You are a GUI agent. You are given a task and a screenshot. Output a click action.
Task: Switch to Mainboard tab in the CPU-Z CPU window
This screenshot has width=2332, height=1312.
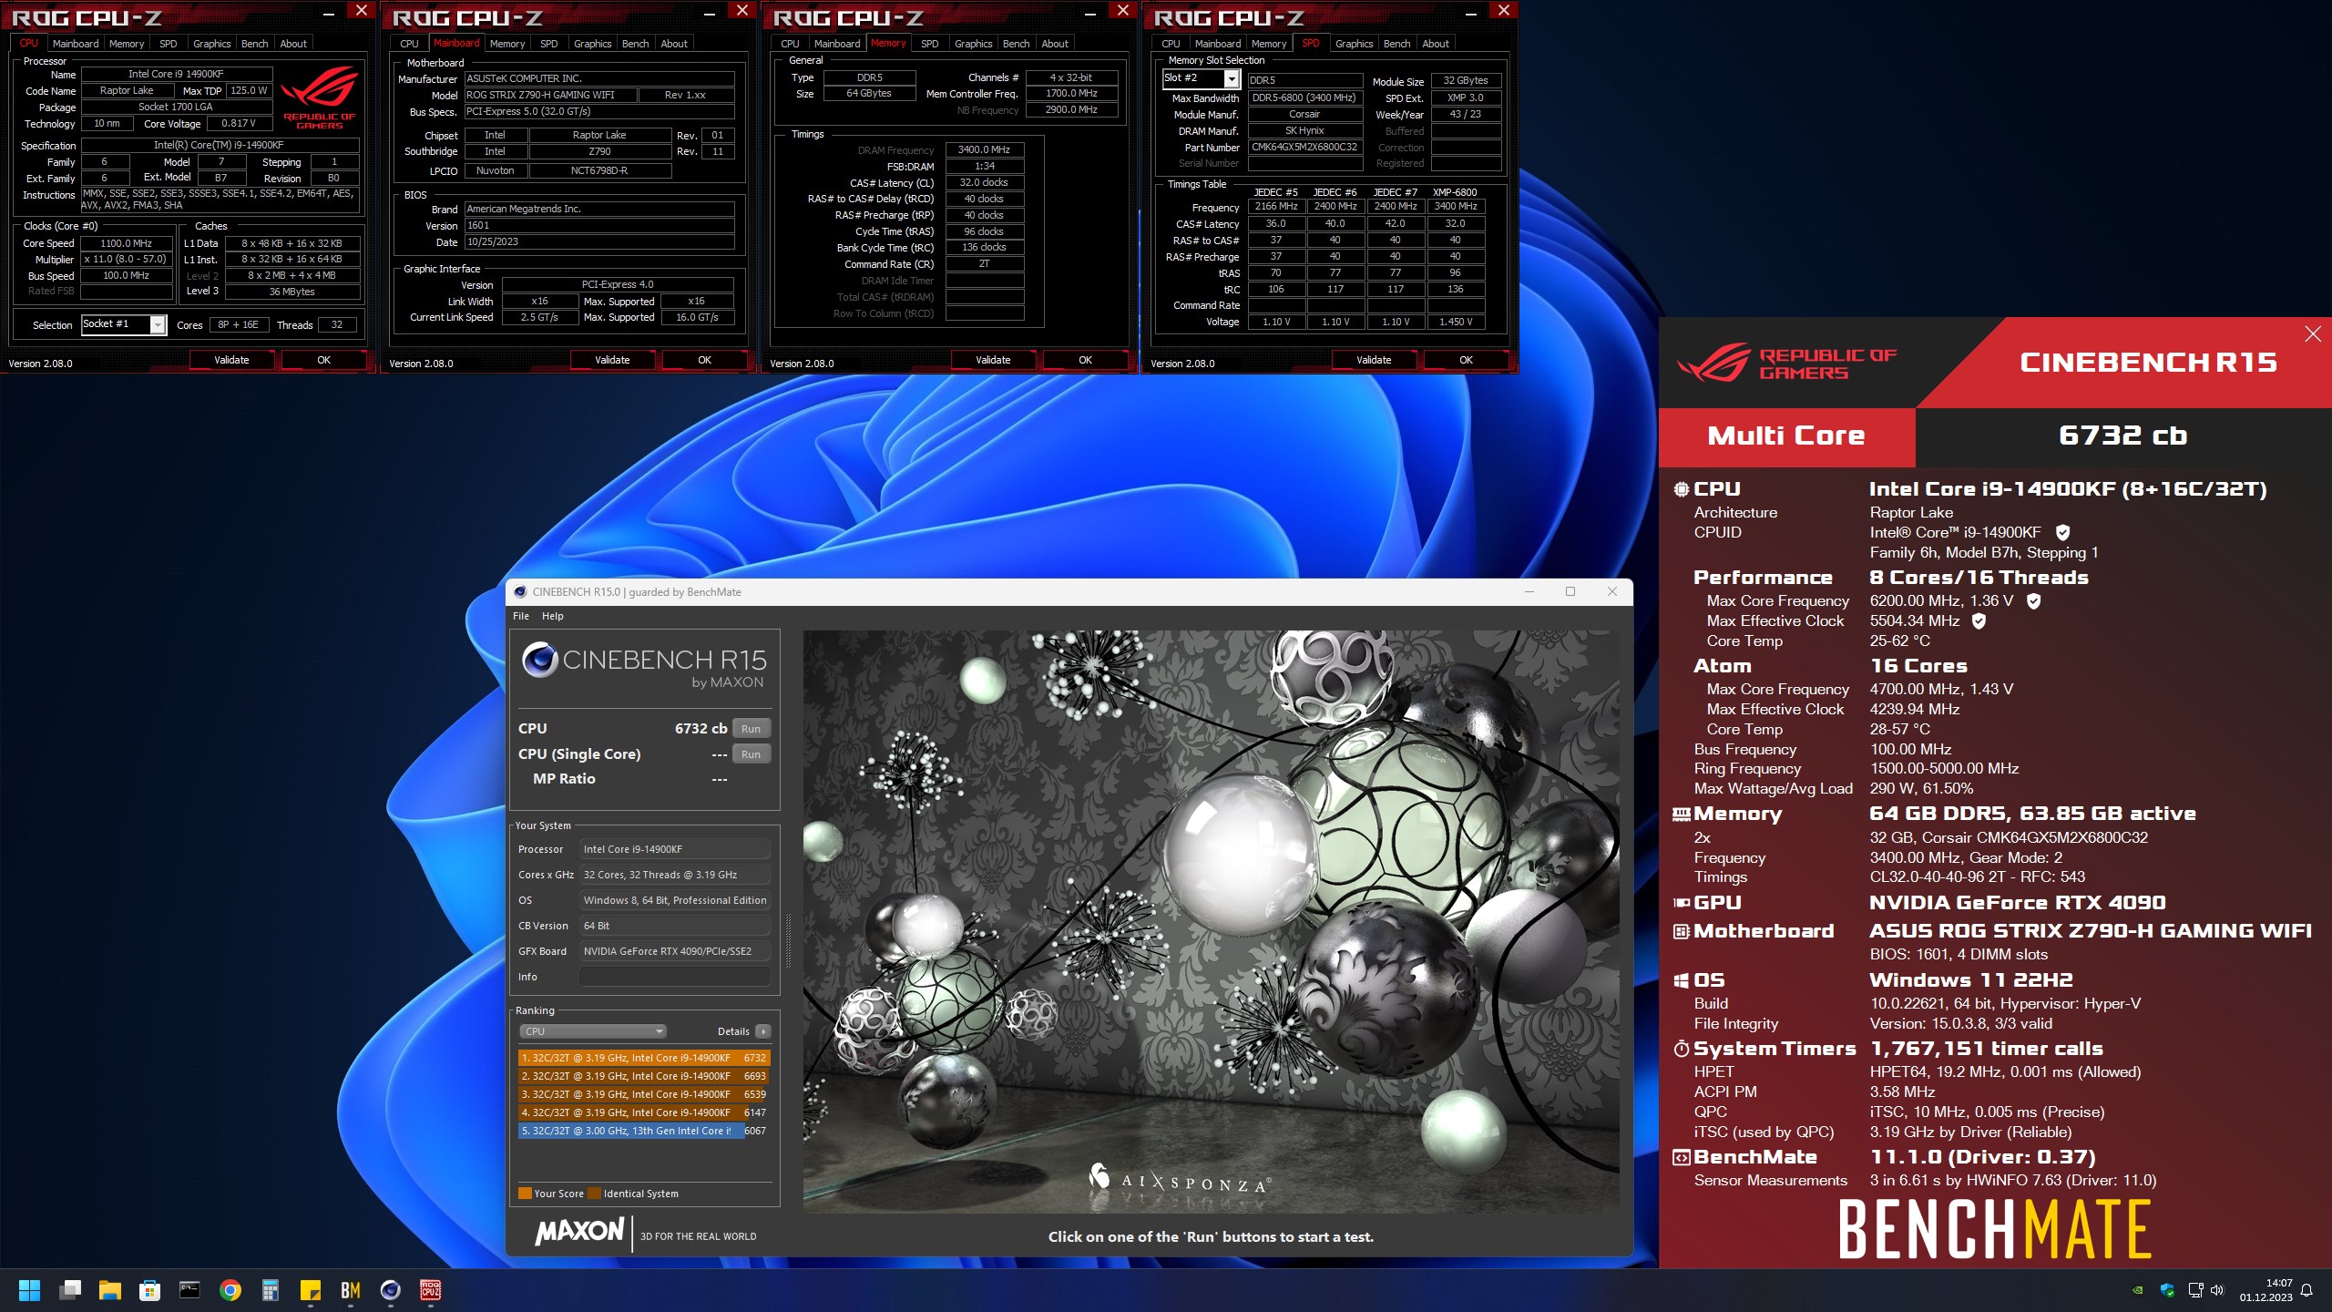(x=76, y=44)
